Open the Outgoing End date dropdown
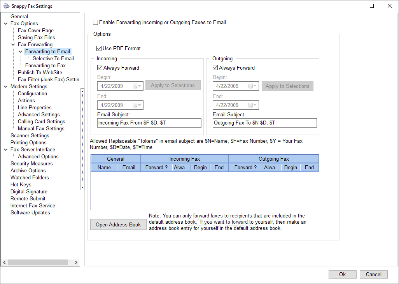 point(253,105)
